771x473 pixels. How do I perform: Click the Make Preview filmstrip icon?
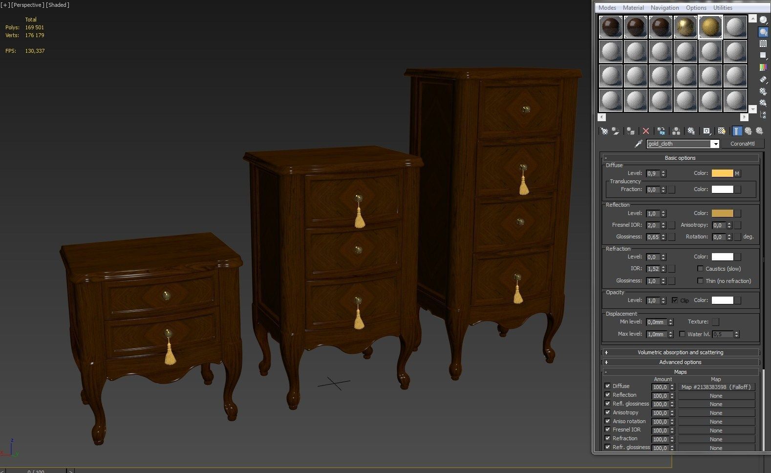point(763,79)
